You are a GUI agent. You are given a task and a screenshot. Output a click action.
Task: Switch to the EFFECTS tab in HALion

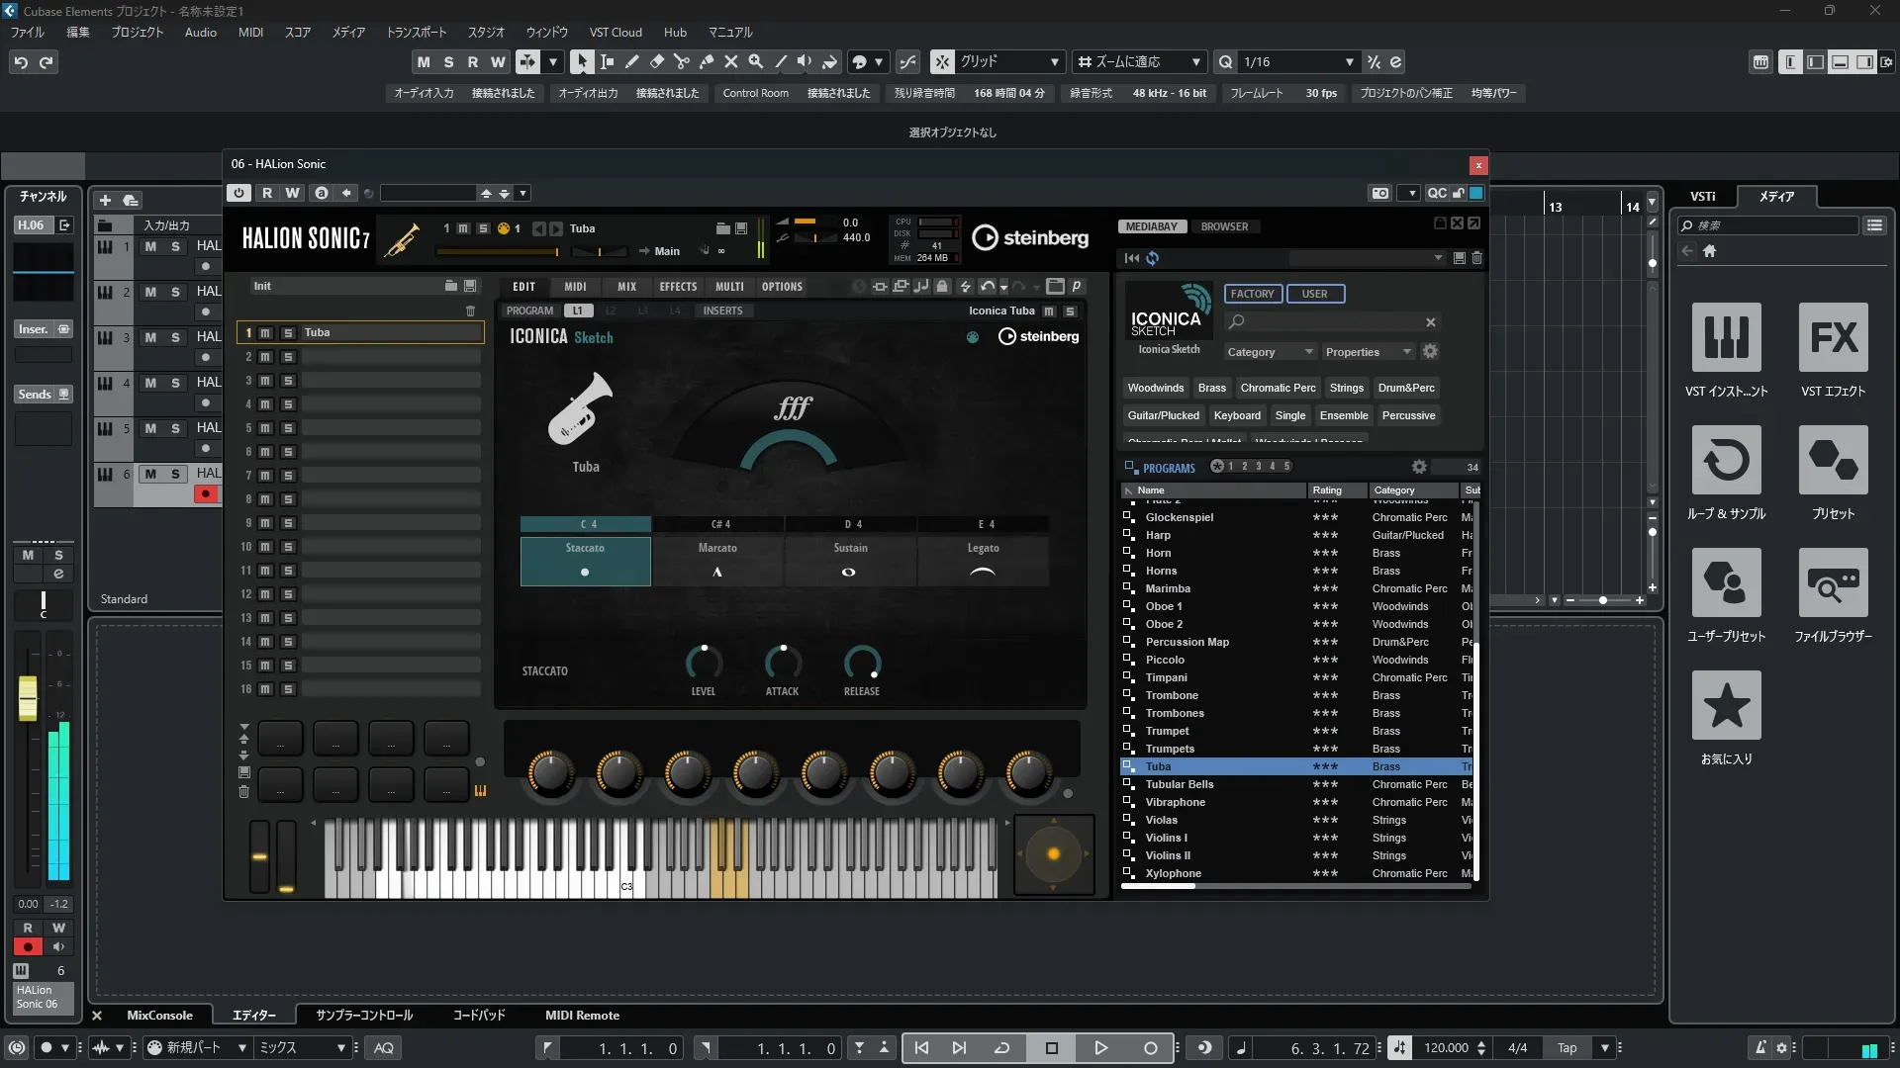click(x=678, y=287)
